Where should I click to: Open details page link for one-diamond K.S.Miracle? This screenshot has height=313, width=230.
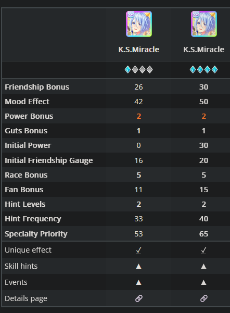click(x=138, y=298)
